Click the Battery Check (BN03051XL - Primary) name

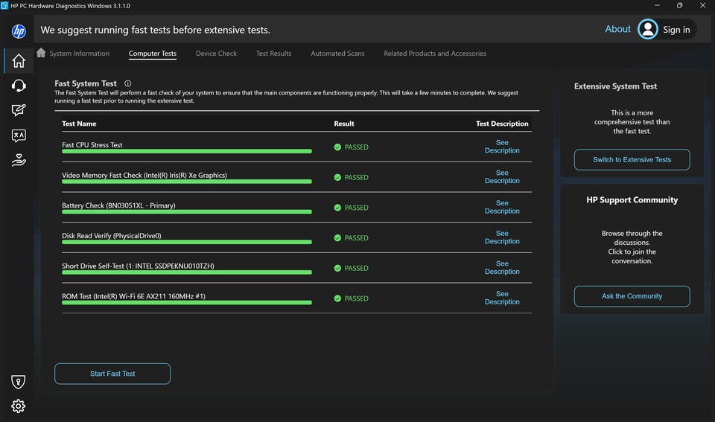pos(118,205)
